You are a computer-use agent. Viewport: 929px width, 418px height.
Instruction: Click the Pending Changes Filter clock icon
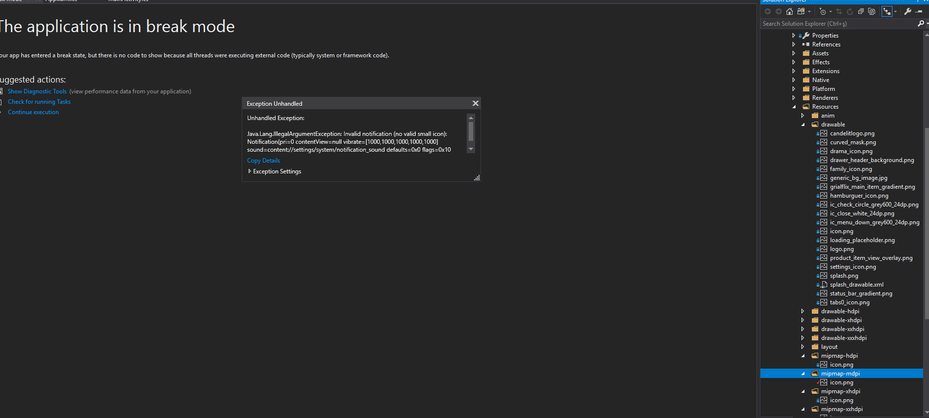pyautogui.click(x=823, y=11)
